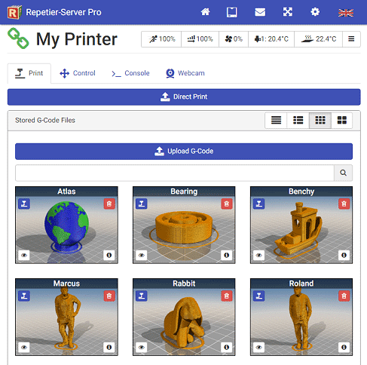Delete the Atlas G-Code file
This screenshot has width=367, height=365.
(x=109, y=204)
